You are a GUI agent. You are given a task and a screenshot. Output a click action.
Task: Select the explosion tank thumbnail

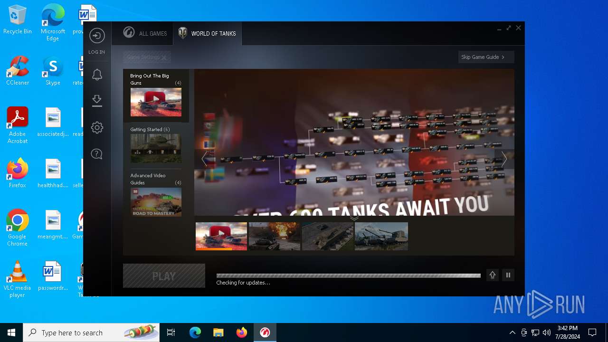point(275,236)
